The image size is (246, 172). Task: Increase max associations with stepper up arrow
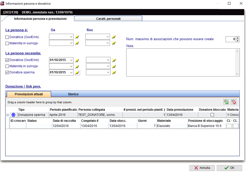(238, 38)
